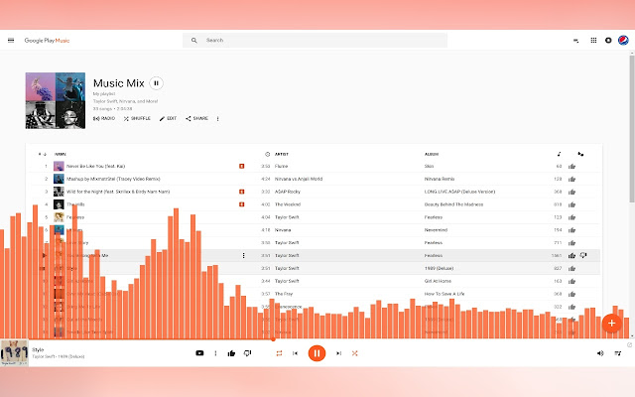The image size is (635, 397).
Task: Toggle repeat in player bar
Action: (279, 353)
